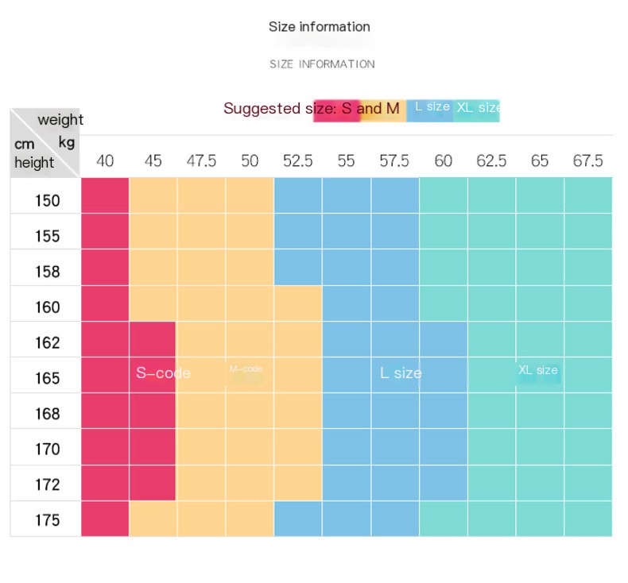Click the XL size label inside the teal area
Screen dimensions: 628x583
(538, 369)
